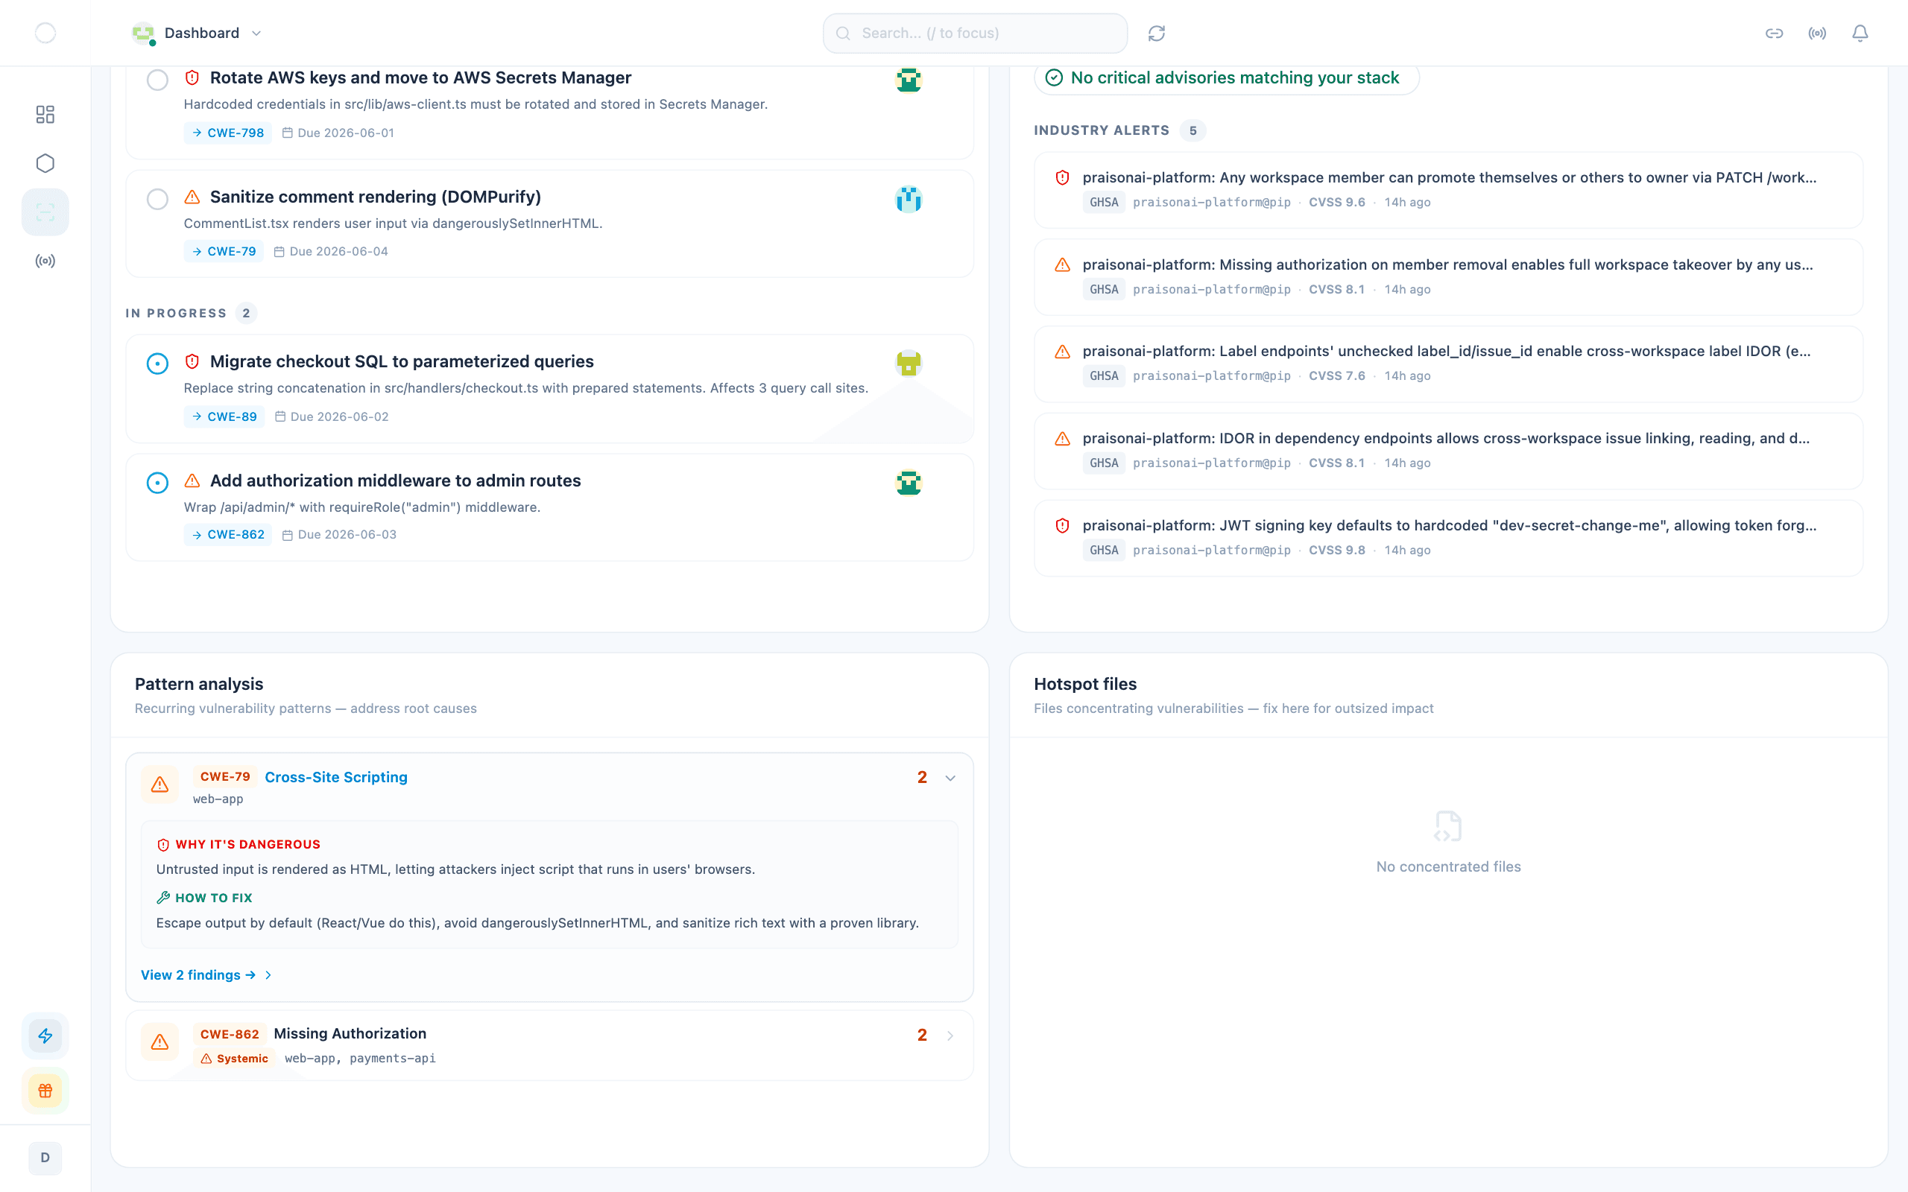Click the warning icon on CWE-79 pattern card
The image size is (1908, 1192).
pos(159,784)
